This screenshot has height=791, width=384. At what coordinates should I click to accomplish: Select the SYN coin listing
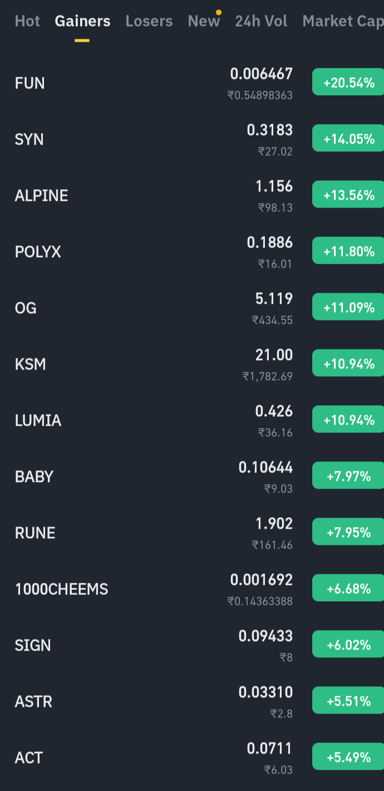[192, 140]
